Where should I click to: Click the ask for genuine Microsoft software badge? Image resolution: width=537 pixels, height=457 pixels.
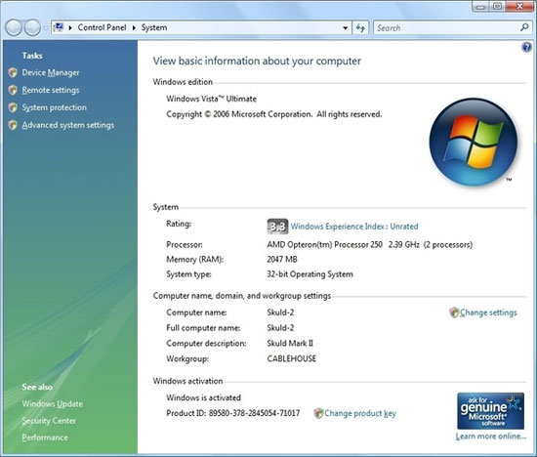coord(490,411)
